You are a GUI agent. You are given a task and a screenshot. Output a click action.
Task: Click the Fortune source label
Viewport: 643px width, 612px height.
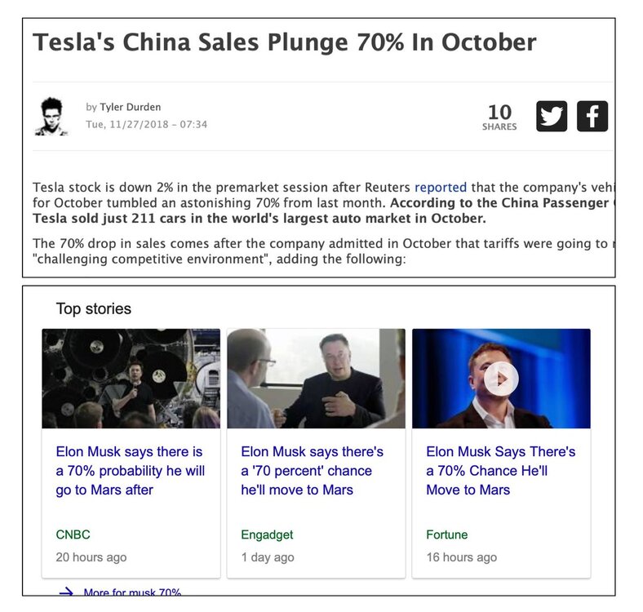coord(447,535)
